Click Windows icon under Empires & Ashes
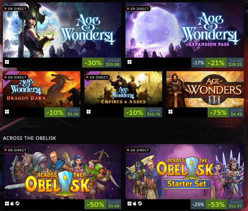Image resolution: width=248 pixels, height=211 pixels. 88,112
